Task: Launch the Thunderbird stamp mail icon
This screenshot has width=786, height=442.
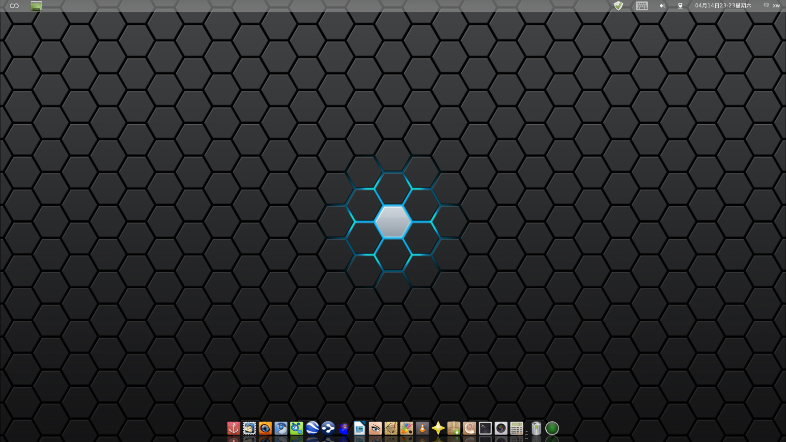Action: [x=250, y=428]
